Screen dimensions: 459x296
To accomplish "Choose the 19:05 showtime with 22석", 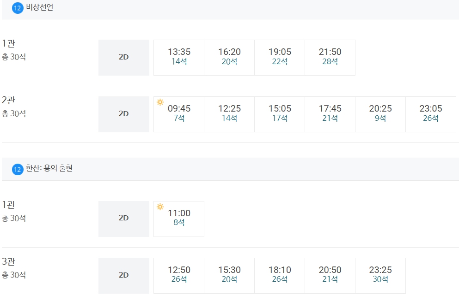I will [x=280, y=58].
